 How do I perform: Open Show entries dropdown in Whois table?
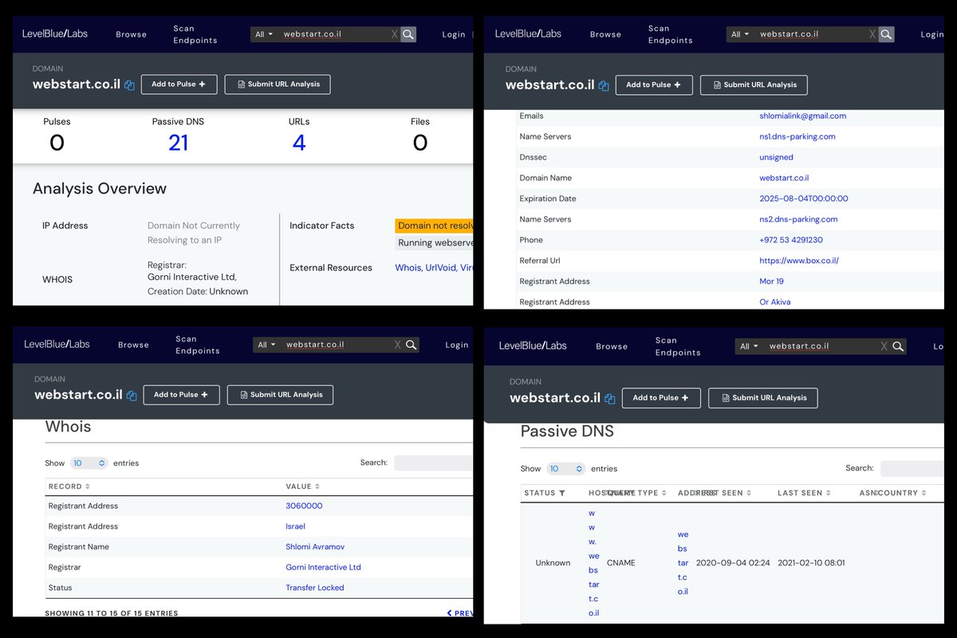[89, 463]
